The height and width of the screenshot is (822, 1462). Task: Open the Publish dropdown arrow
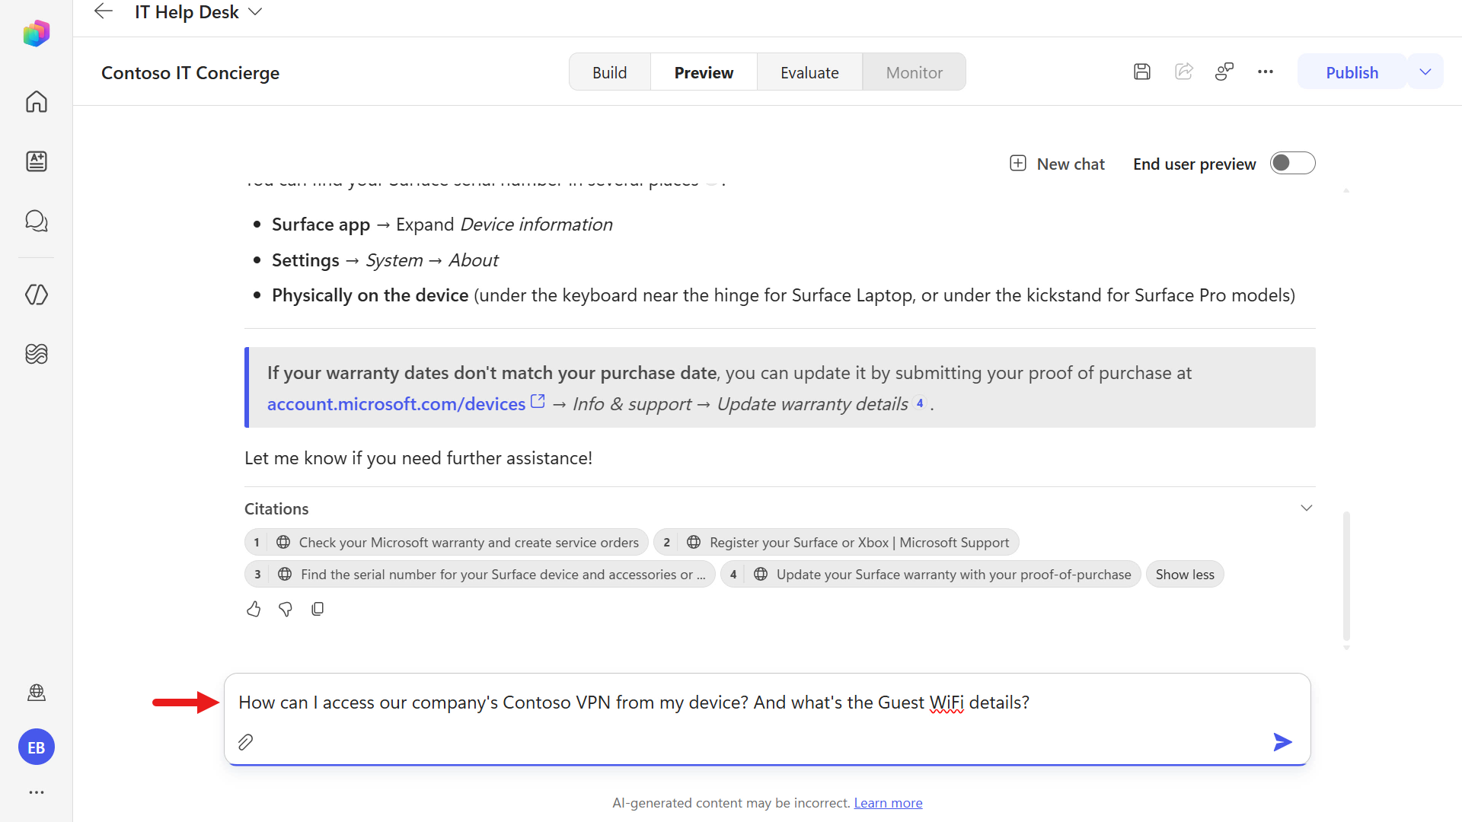(1425, 72)
